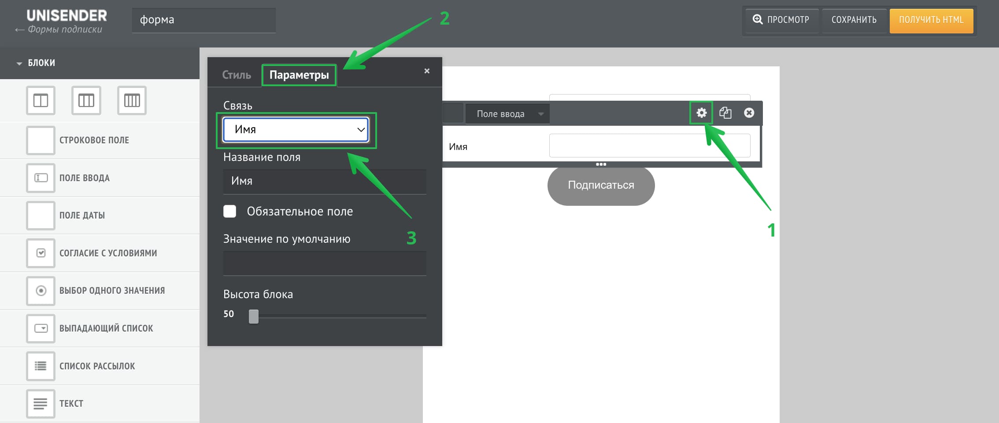Select the three-column layout block icon
The width and height of the screenshot is (999, 423).
[x=86, y=100]
